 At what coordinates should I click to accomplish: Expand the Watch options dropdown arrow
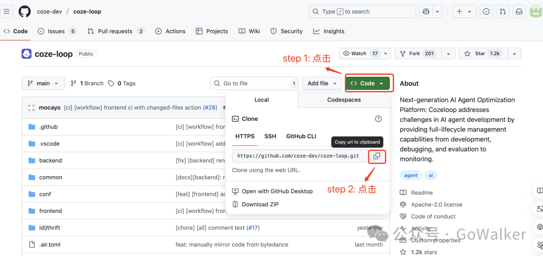(x=386, y=53)
